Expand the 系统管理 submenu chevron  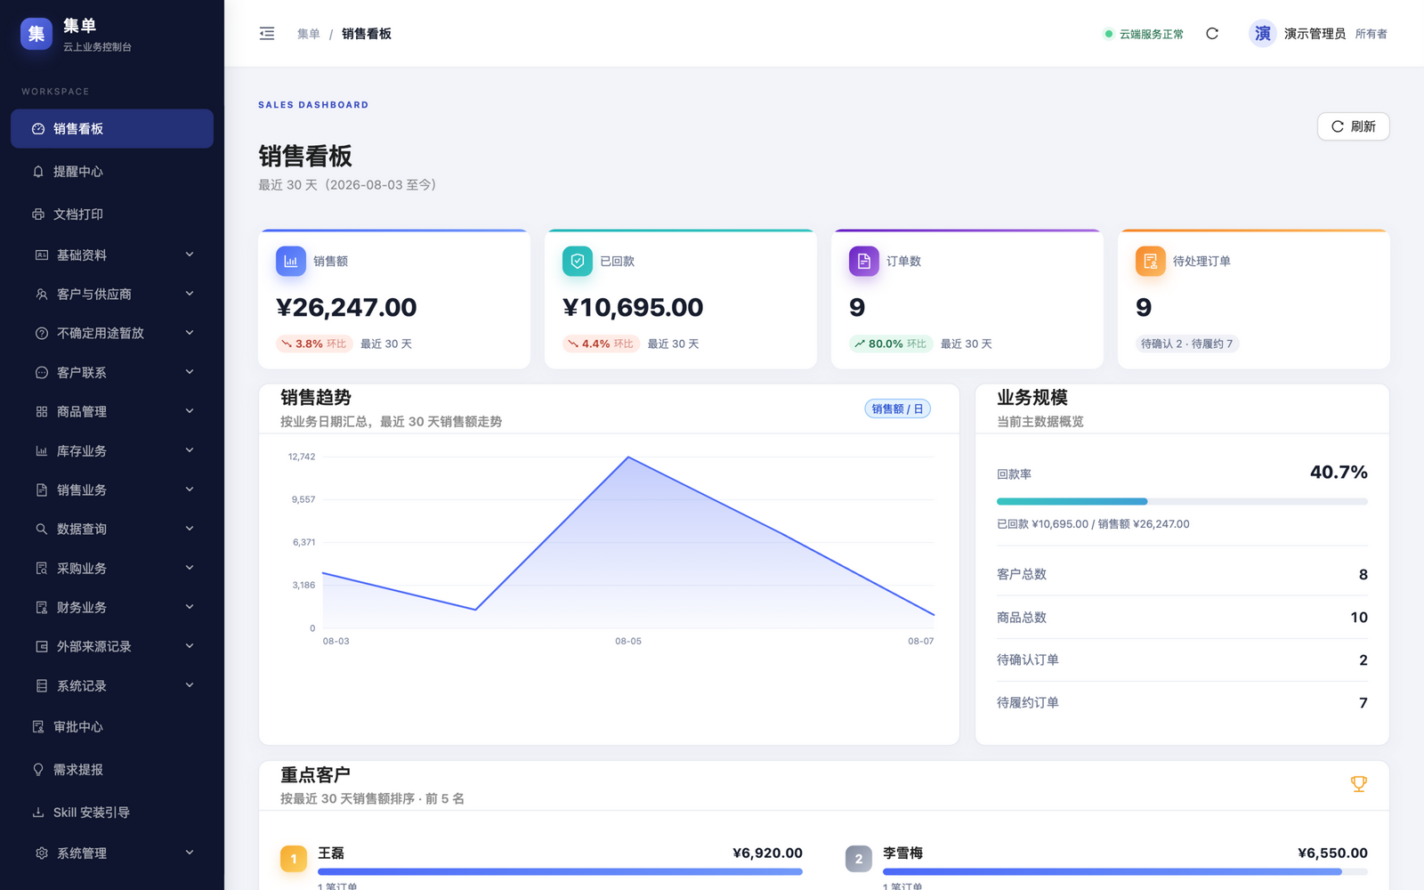[x=190, y=853]
